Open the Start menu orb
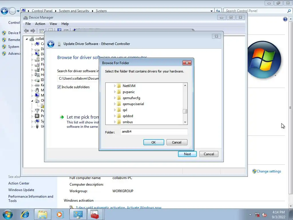The image size is (293, 220). coord(7,215)
